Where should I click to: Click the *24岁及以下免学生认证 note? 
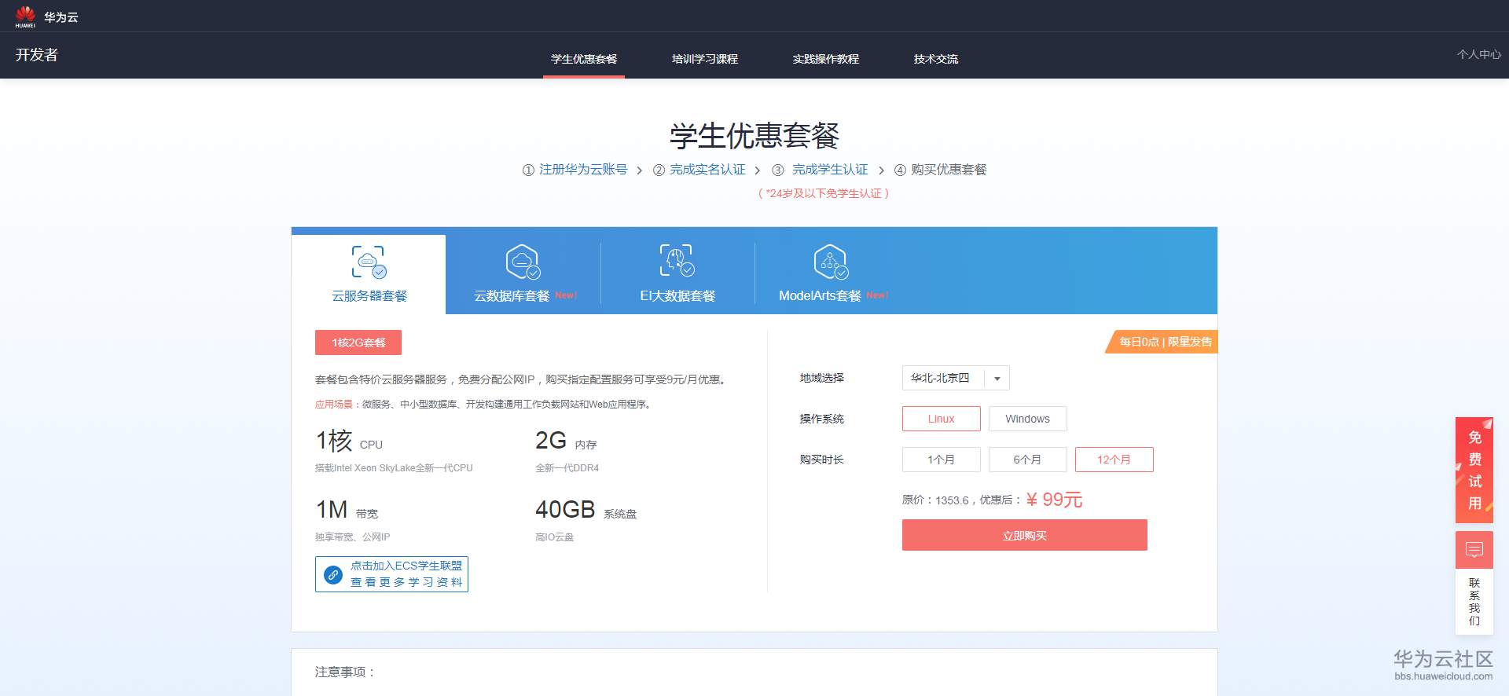point(824,193)
